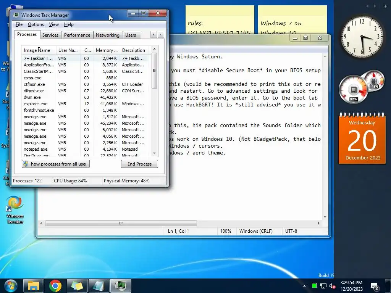The image size is (391, 293).
Task: Click the CPU meter gadget
Action: (353, 89)
